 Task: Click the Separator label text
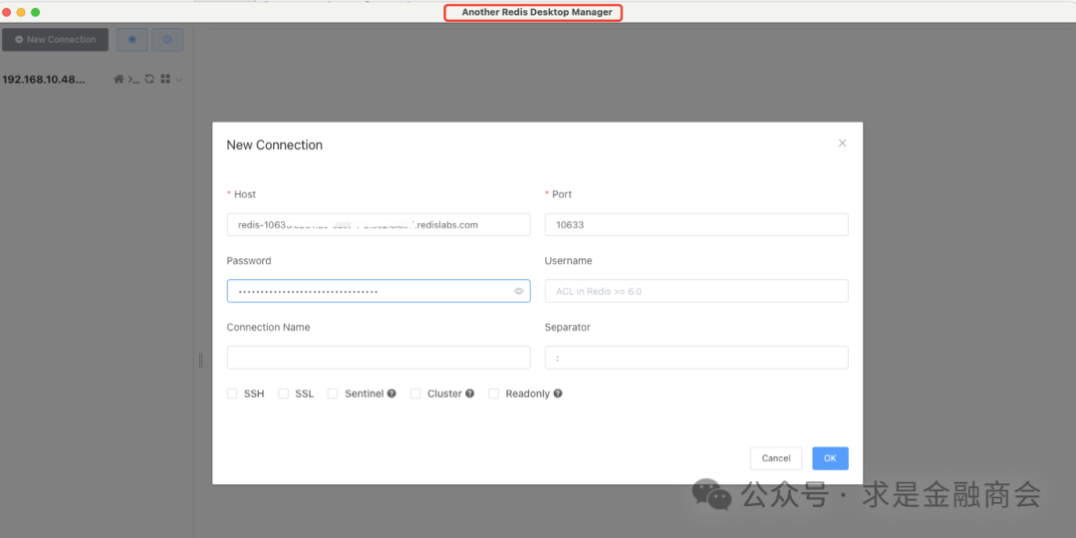pyautogui.click(x=568, y=328)
